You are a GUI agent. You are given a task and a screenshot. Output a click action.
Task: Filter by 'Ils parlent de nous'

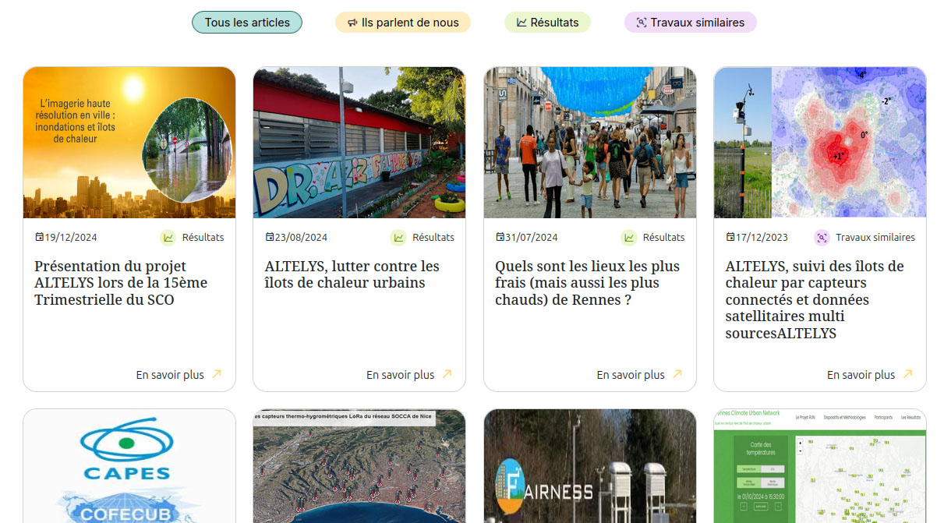point(402,23)
